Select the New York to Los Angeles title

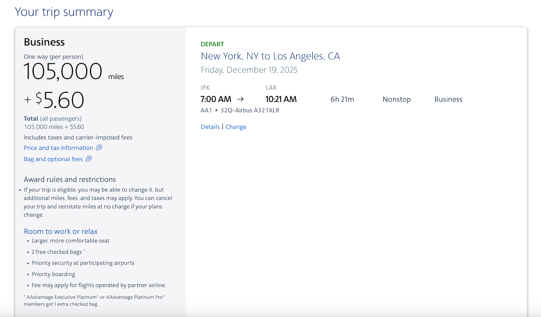pyautogui.click(x=270, y=56)
